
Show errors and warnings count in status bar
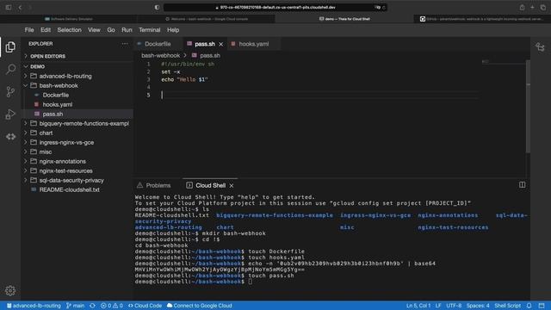112,306
